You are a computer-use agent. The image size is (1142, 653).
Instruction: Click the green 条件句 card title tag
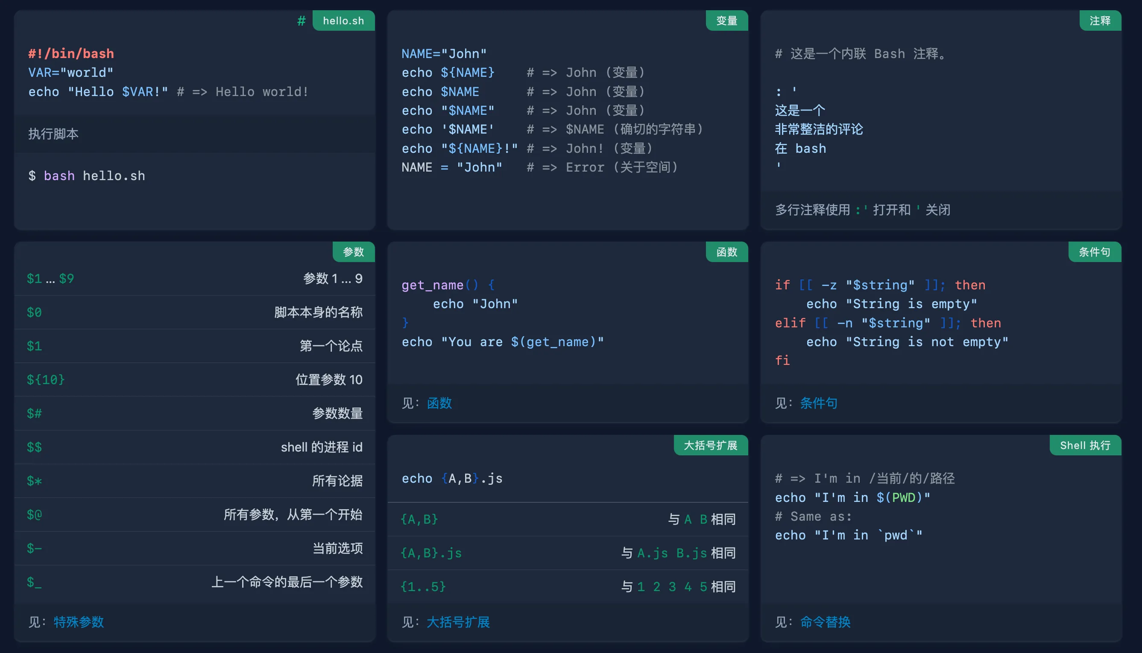[x=1095, y=252]
